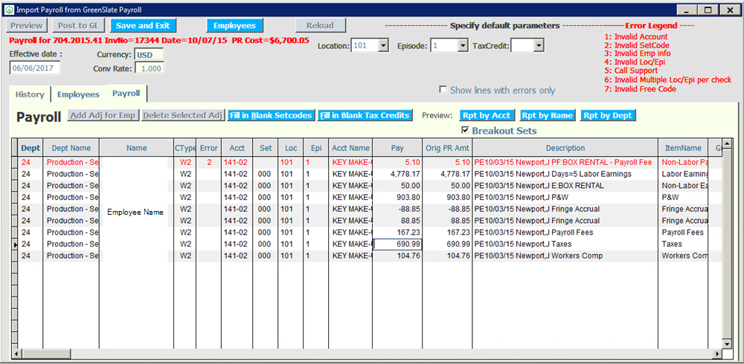The width and height of the screenshot is (744, 364).
Task: Open the Episode dropdown
Action: pyautogui.click(x=463, y=46)
